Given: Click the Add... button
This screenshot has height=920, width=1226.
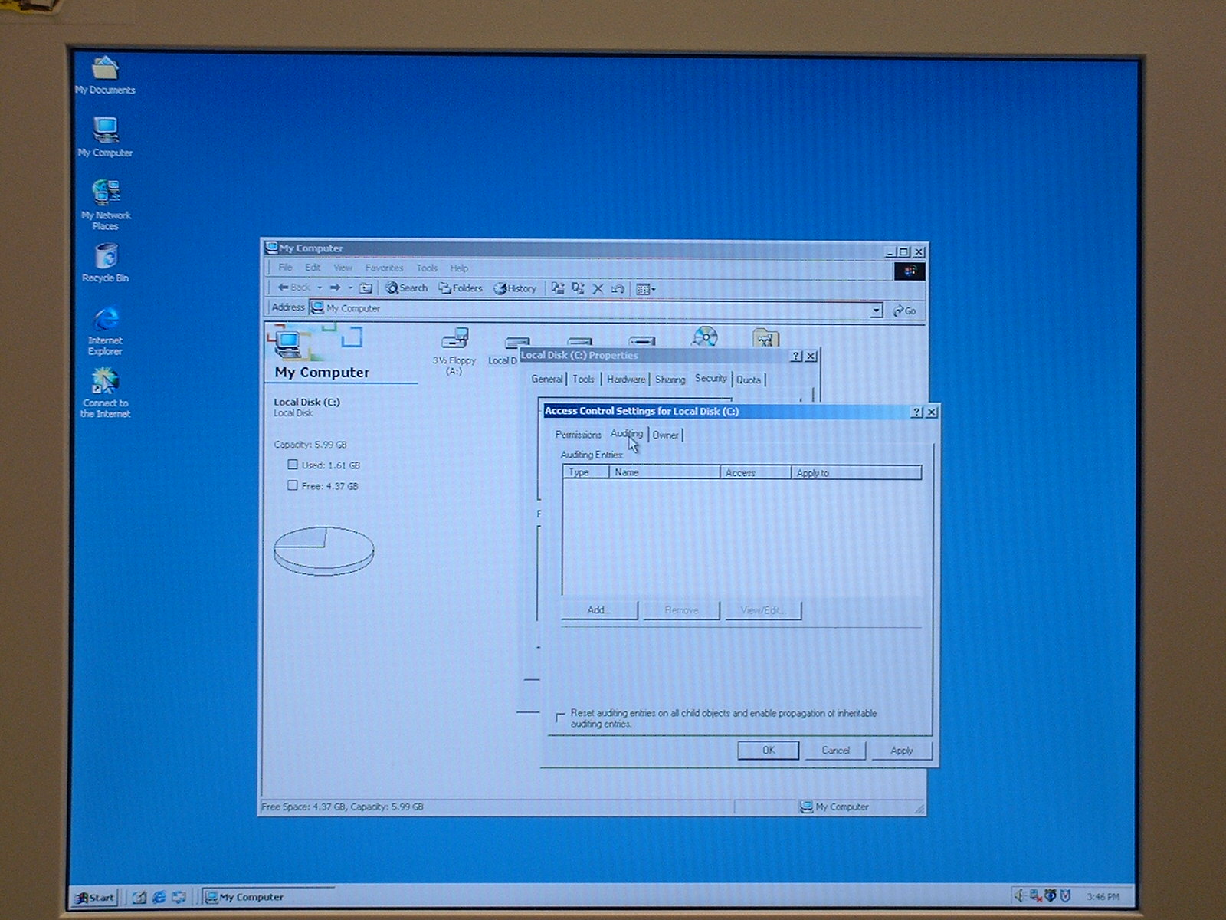Looking at the screenshot, I should 599,610.
